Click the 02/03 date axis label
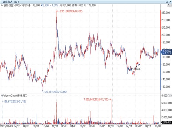Viewport: 172px width, 128px height. [x=120, y=126]
